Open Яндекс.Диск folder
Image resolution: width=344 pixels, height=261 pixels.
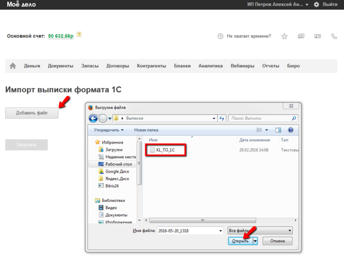click(117, 178)
